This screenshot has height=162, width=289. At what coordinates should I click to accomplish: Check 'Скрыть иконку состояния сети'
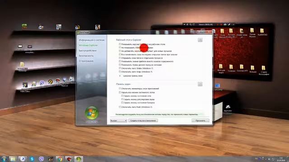pyautogui.click(x=122, y=96)
